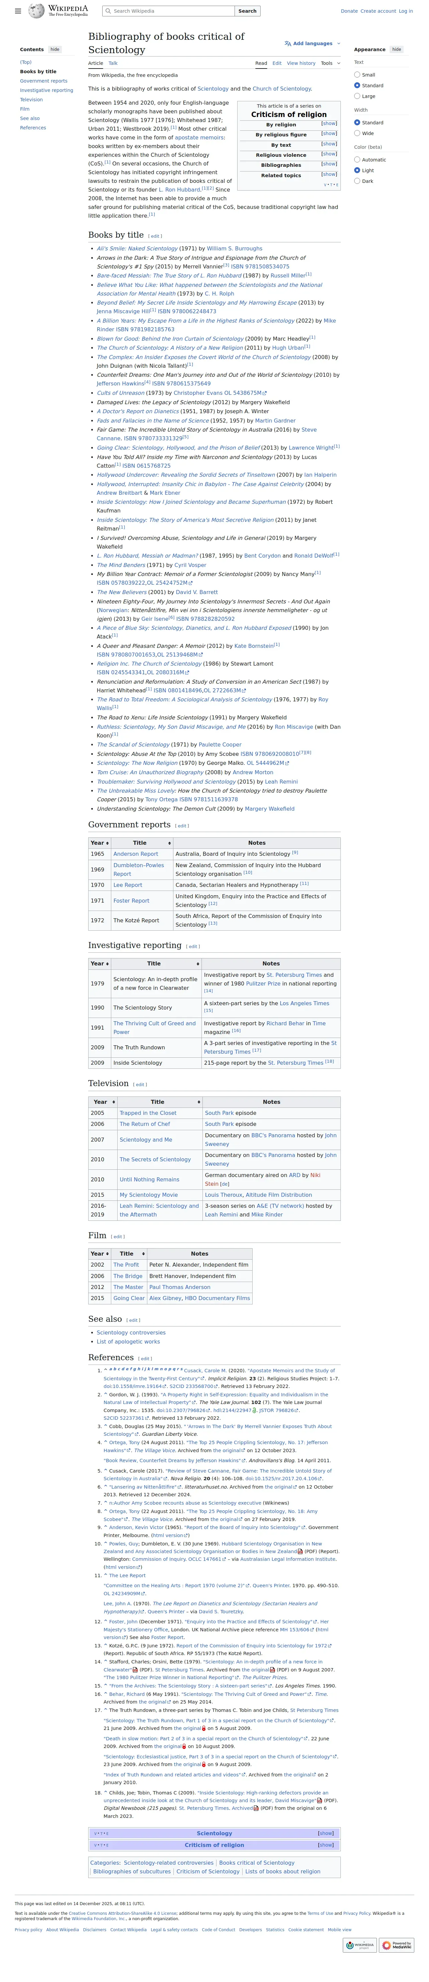Select Dark color mode
The image size is (429, 1982).
tap(357, 181)
